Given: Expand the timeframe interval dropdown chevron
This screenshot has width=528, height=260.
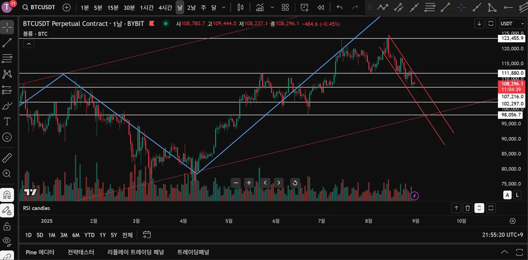Looking at the screenshot, I should coord(224,7).
